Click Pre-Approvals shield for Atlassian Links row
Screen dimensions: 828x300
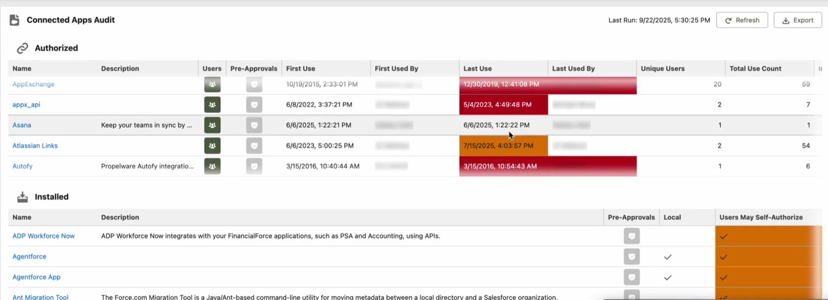(254, 146)
